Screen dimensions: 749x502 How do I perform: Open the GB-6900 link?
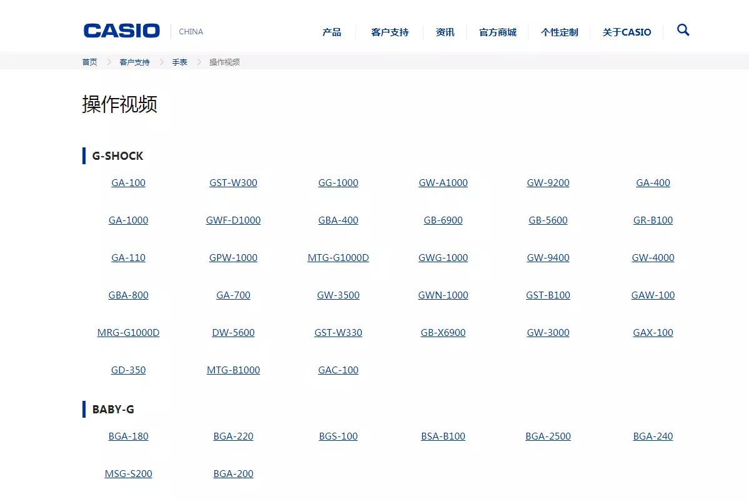444,220
